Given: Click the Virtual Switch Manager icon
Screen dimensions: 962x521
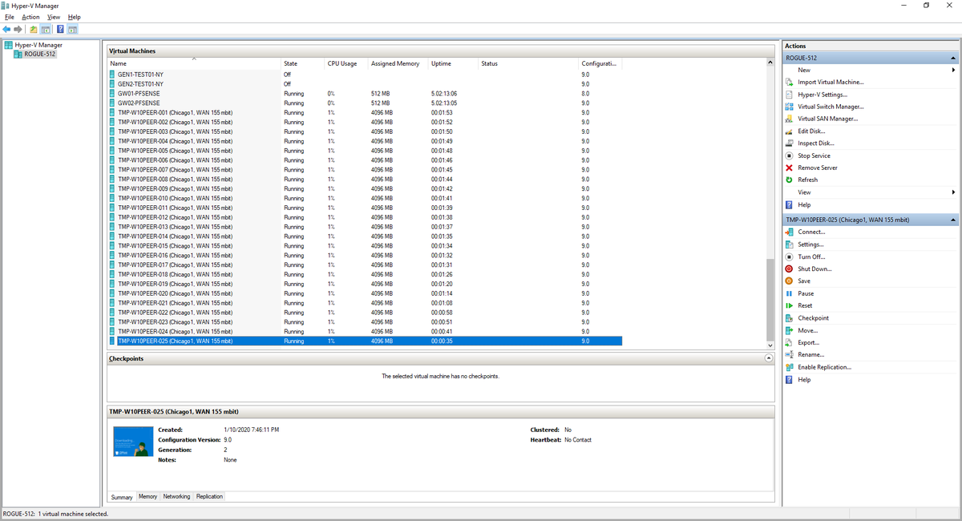Looking at the screenshot, I should pyautogui.click(x=789, y=107).
